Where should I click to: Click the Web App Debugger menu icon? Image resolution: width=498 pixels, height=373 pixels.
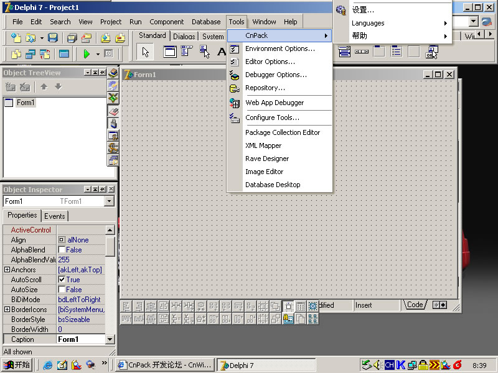pyautogui.click(x=235, y=103)
